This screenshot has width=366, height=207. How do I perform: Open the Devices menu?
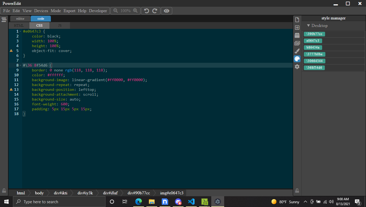tap(41, 11)
